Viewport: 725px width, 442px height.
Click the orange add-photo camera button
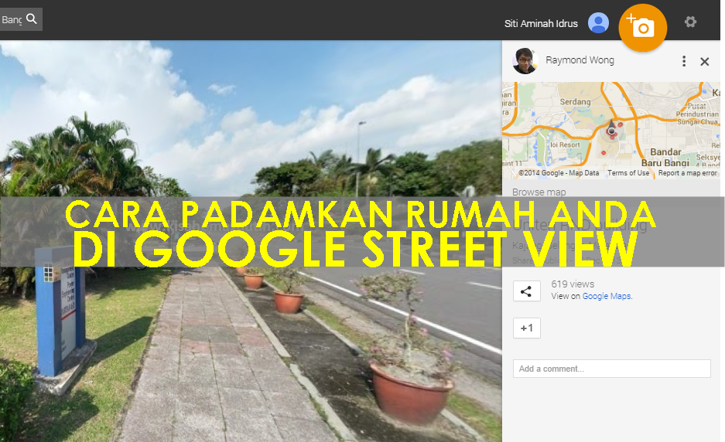point(642,28)
